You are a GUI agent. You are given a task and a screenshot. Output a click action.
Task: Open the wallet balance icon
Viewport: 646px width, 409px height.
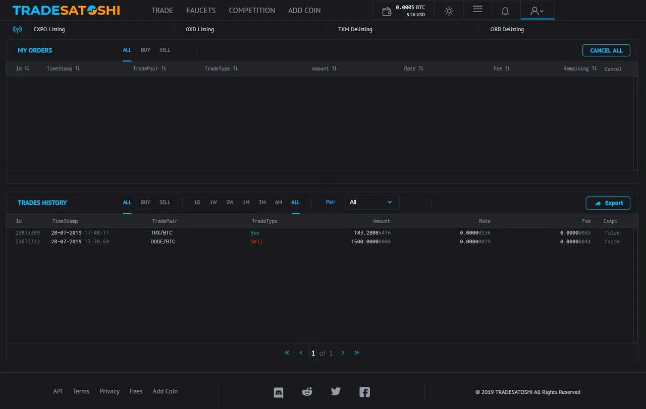387,11
